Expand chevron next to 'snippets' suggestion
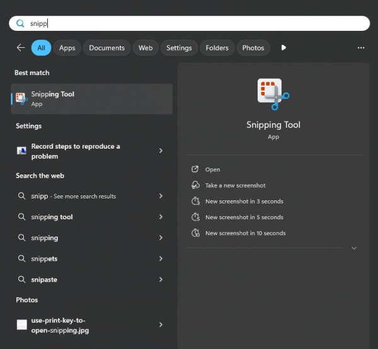Image resolution: width=378 pixels, height=349 pixels. pyautogui.click(x=161, y=258)
